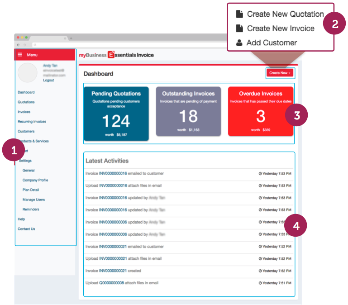Click the browser back arrow
Screen dimensions: 348x305
(x=19, y=45)
